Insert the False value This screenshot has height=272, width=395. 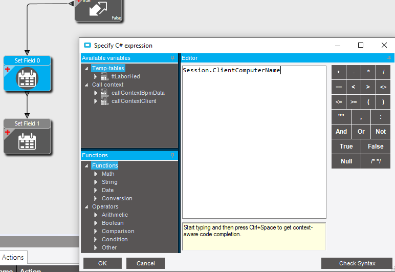(376, 147)
